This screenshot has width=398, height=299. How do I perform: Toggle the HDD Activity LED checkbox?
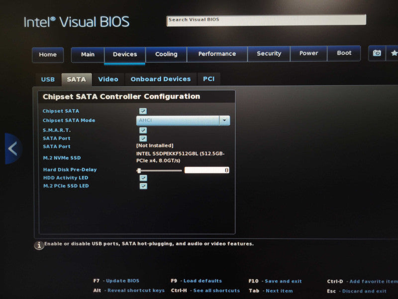point(143,178)
